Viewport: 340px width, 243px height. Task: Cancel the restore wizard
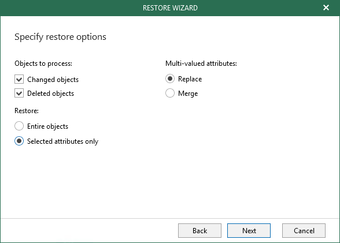click(304, 230)
